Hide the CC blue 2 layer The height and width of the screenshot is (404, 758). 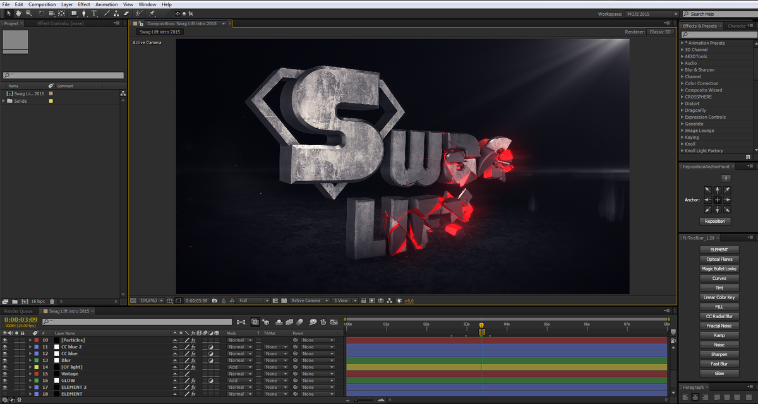(5, 347)
